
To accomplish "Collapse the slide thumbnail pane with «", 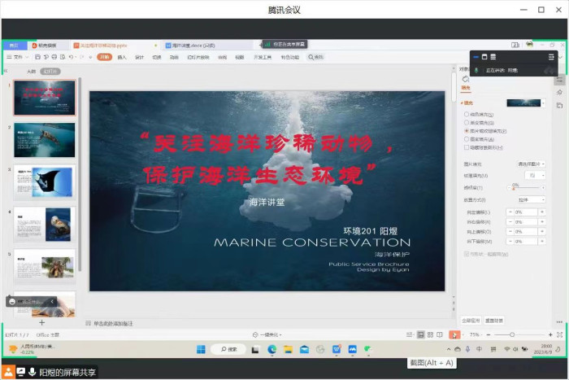I will pyautogui.click(x=6, y=71).
